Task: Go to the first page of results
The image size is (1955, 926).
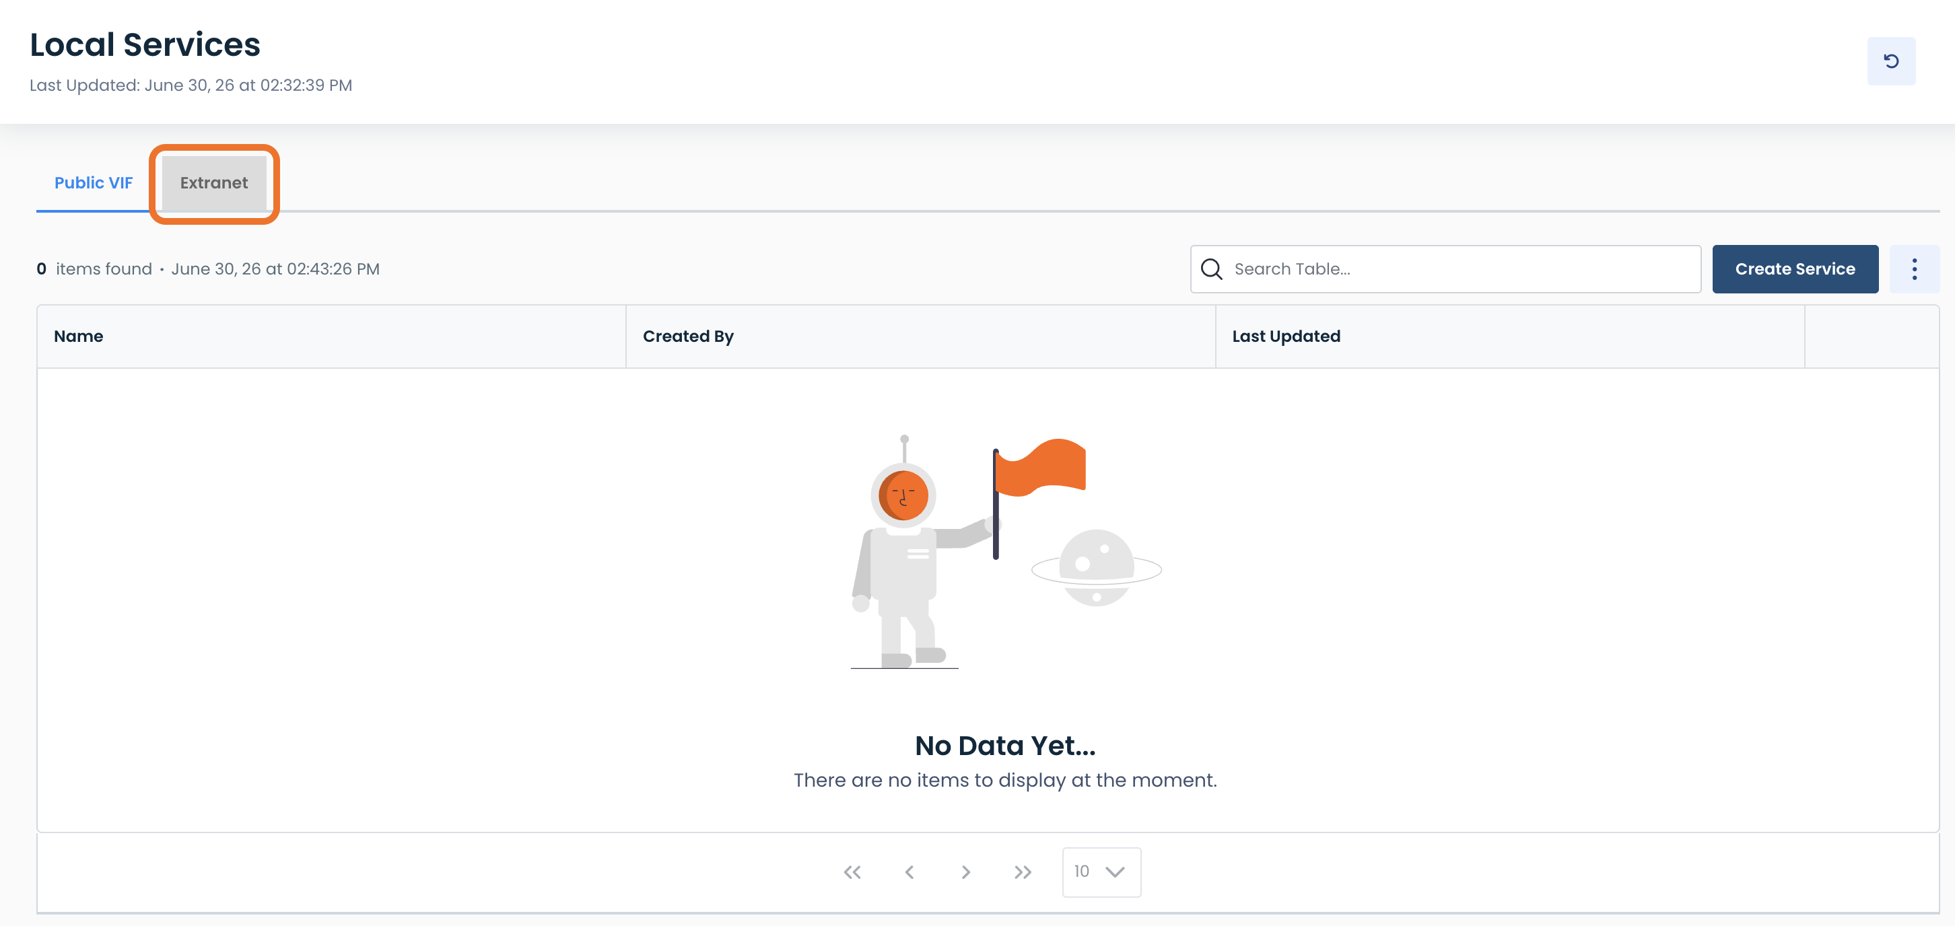Action: pyautogui.click(x=852, y=872)
